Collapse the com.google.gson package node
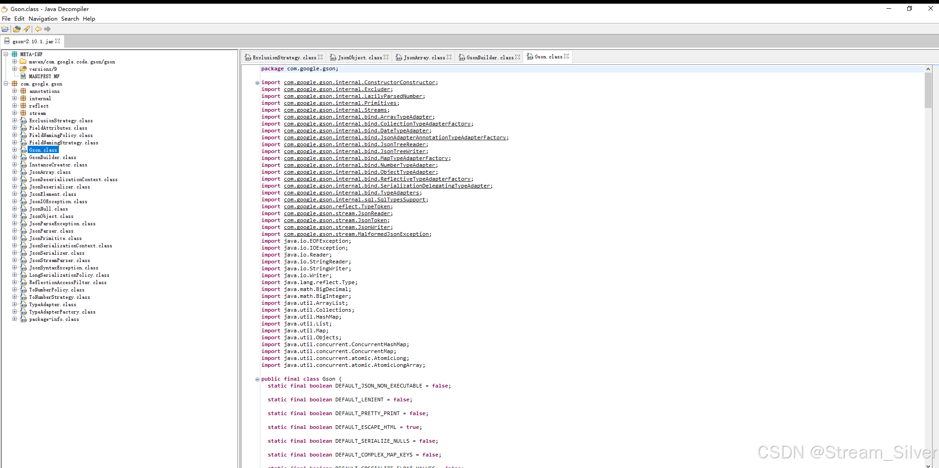Viewport: 939px width, 468px height. (6, 83)
